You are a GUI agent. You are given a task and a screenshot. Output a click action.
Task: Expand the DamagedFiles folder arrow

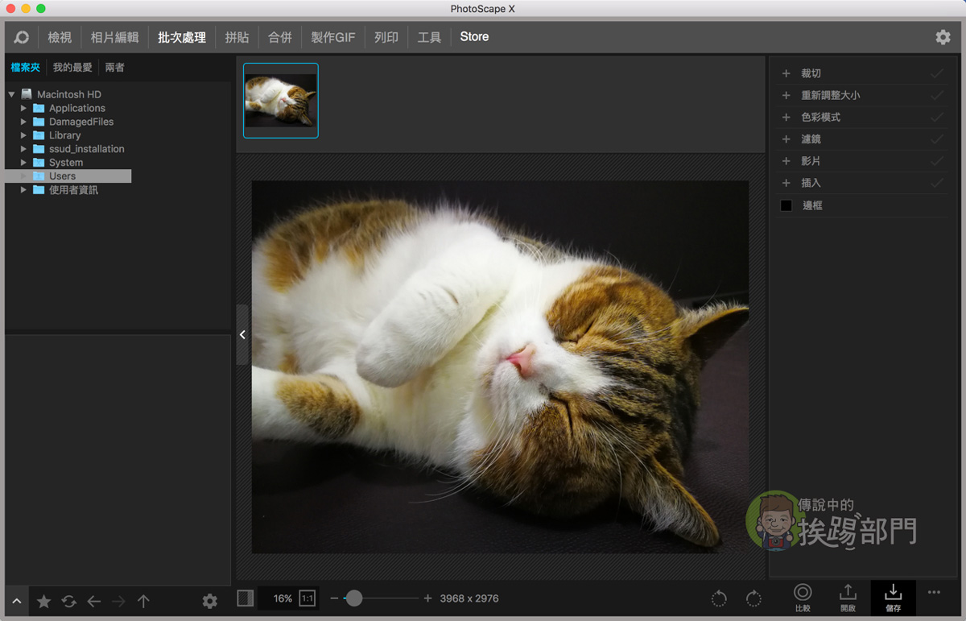point(23,122)
